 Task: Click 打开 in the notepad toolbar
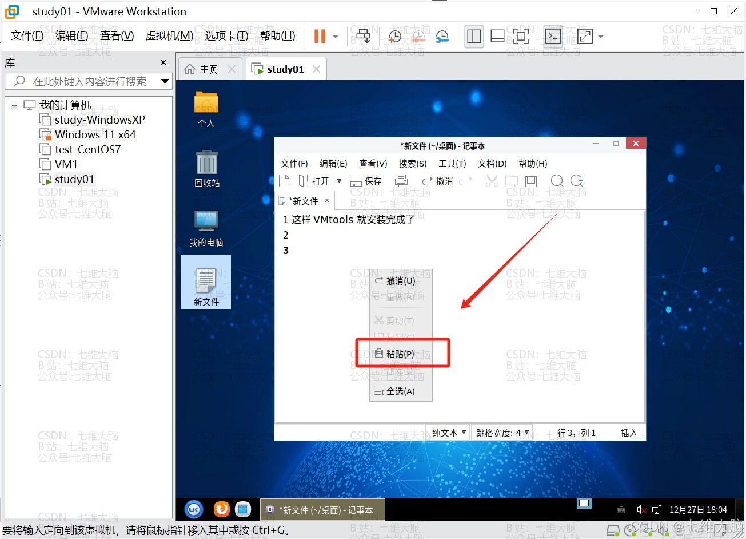[x=315, y=181]
